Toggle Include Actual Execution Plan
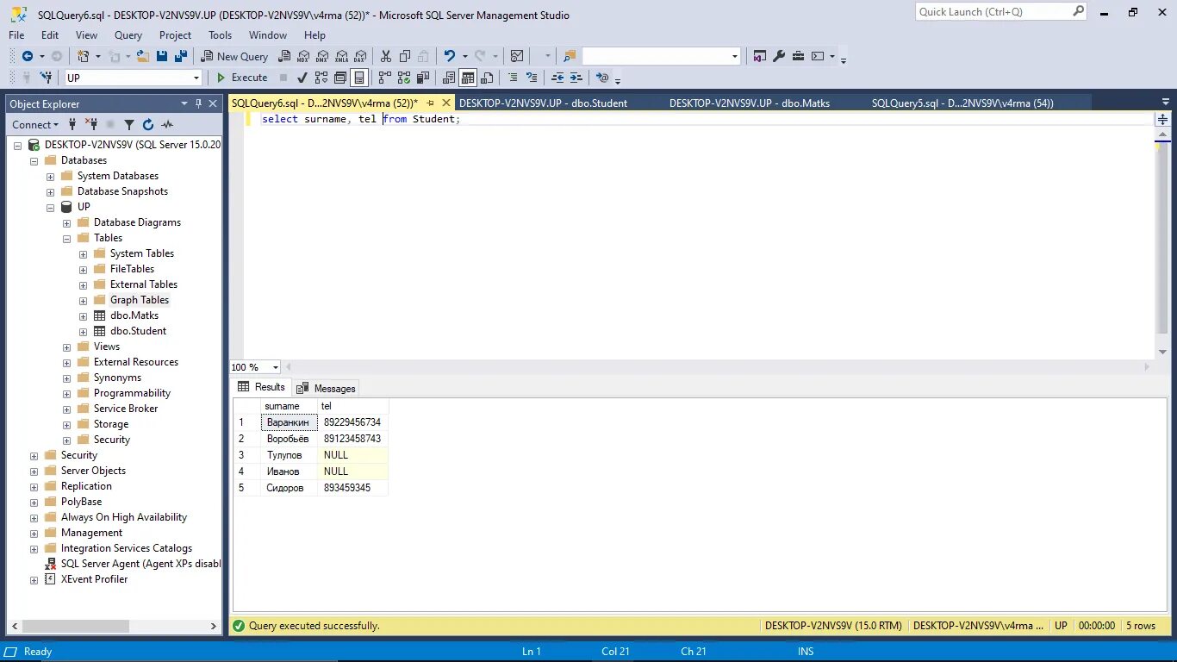Image resolution: width=1177 pixels, height=662 pixels. point(384,78)
